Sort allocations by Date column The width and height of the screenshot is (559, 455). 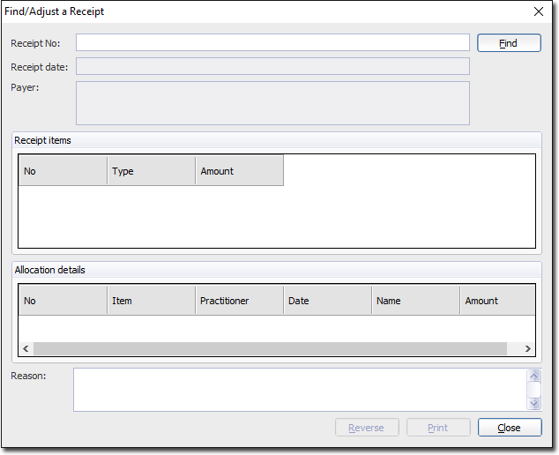point(327,301)
